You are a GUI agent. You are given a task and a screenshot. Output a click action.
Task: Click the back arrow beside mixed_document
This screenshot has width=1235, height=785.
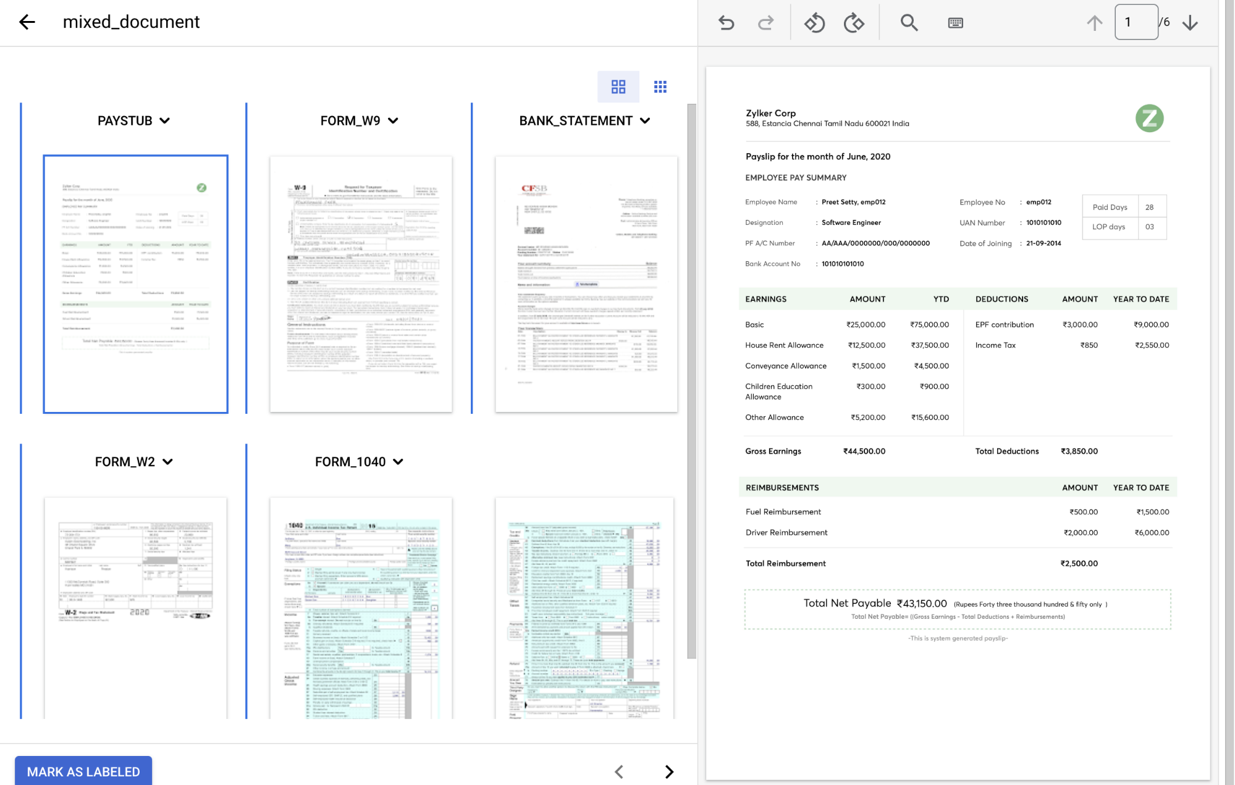[x=27, y=22]
